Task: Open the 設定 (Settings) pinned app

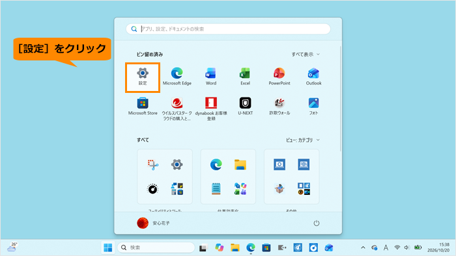Action: point(143,77)
